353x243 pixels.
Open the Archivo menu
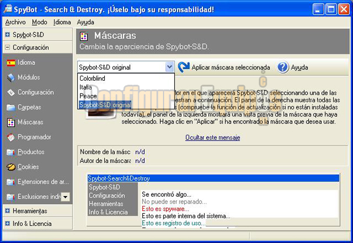coord(15,22)
